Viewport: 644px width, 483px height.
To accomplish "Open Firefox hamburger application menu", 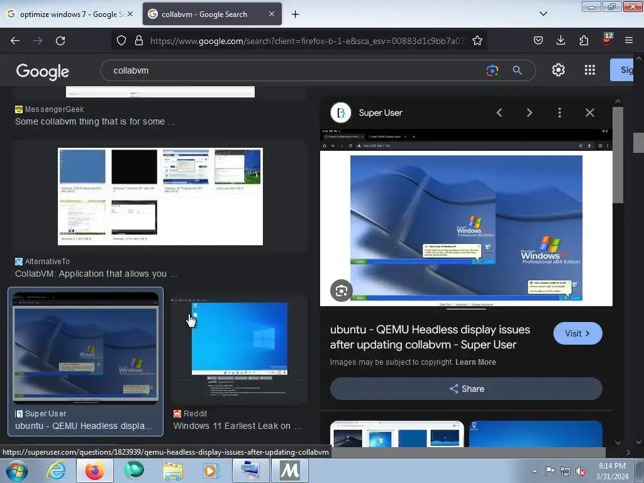I will tap(629, 41).
